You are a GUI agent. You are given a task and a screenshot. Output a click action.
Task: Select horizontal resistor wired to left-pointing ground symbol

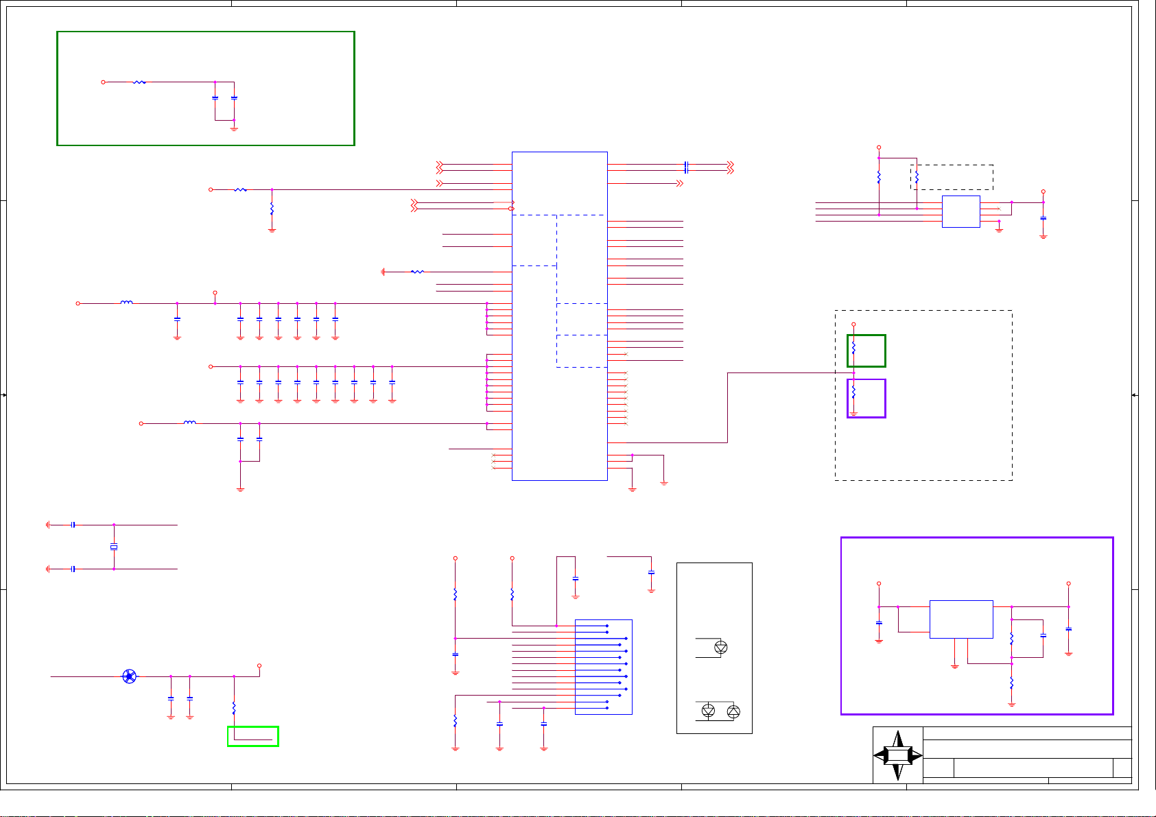417,272
